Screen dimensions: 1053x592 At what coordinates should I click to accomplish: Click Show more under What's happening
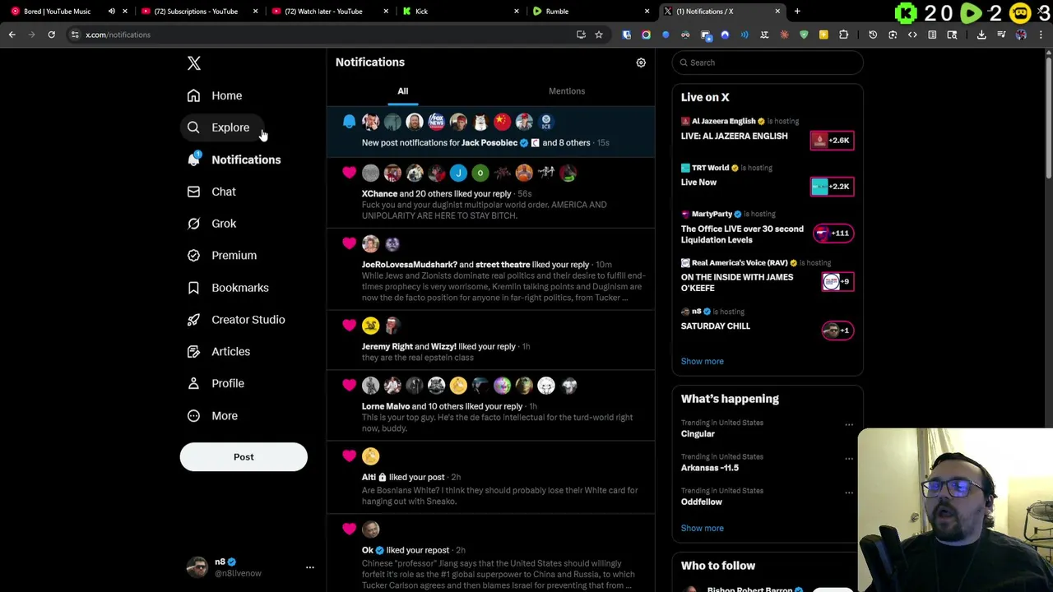(x=702, y=528)
